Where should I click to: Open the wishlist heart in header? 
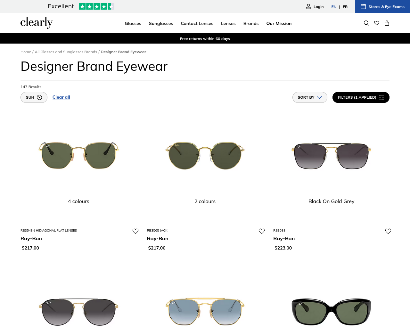pos(377,23)
